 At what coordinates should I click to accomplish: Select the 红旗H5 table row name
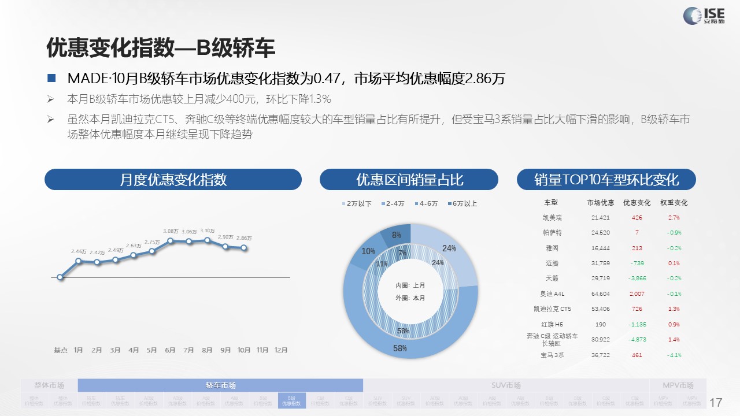[552, 325]
